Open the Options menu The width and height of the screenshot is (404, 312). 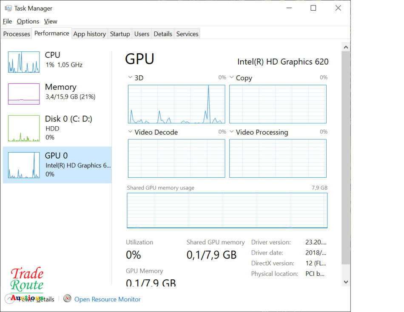[x=28, y=21]
